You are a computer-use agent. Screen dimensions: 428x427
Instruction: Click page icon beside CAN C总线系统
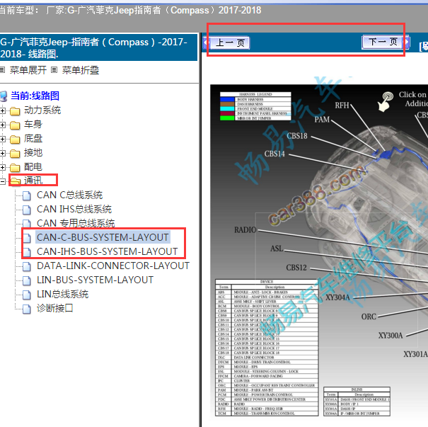pos(26,195)
